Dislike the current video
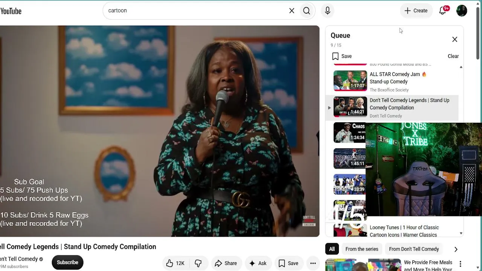This screenshot has width=482, height=271. click(198, 263)
